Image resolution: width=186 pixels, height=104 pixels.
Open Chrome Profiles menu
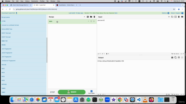pyautogui.click(x=42, y=1)
